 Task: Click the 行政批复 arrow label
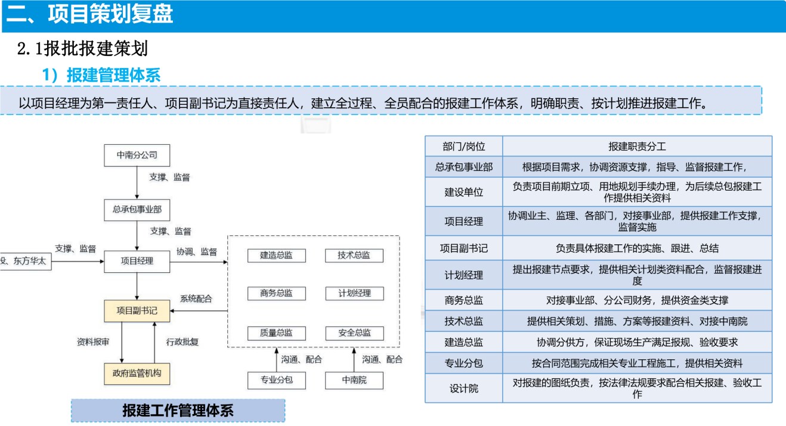coord(182,342)
